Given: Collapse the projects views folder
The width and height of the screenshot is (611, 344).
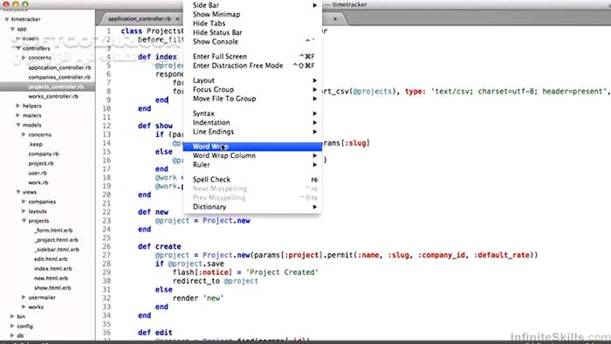Looking at the screenshot, I should click(x=24, y=221).
